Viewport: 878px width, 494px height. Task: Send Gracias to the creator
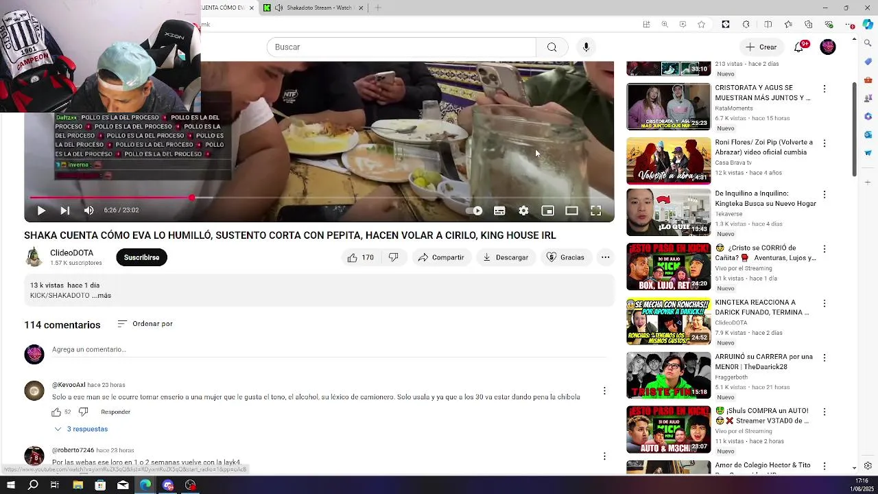(565, 257)
